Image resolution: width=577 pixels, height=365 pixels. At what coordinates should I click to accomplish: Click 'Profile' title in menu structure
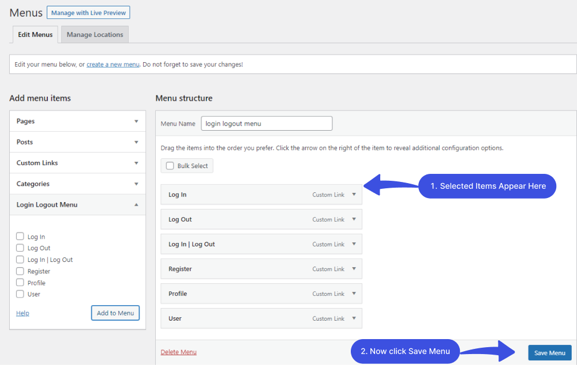click(178, 294)
